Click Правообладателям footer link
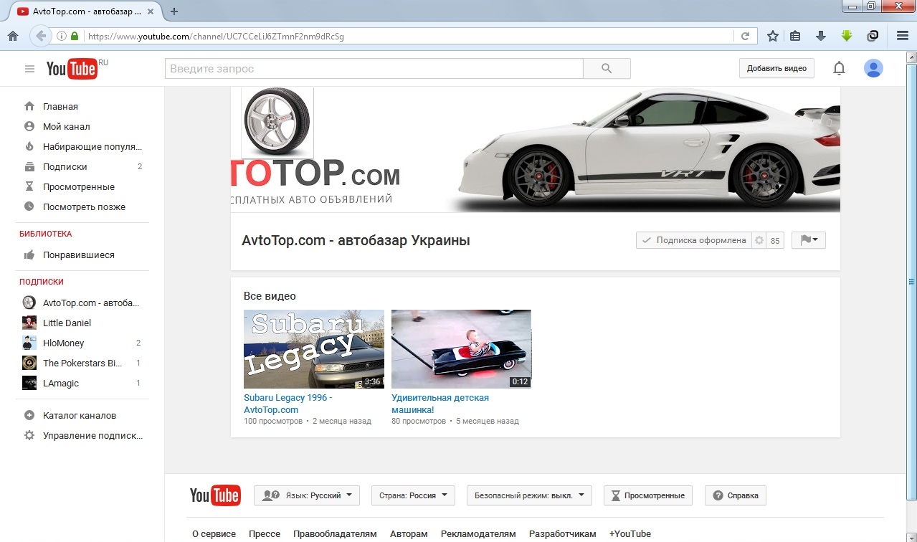This screenshot has height=542, width=917. point(335,534)
